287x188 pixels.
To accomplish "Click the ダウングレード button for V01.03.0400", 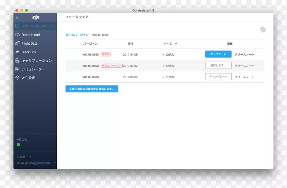I will pyautogui.click(x=218, y=76).
